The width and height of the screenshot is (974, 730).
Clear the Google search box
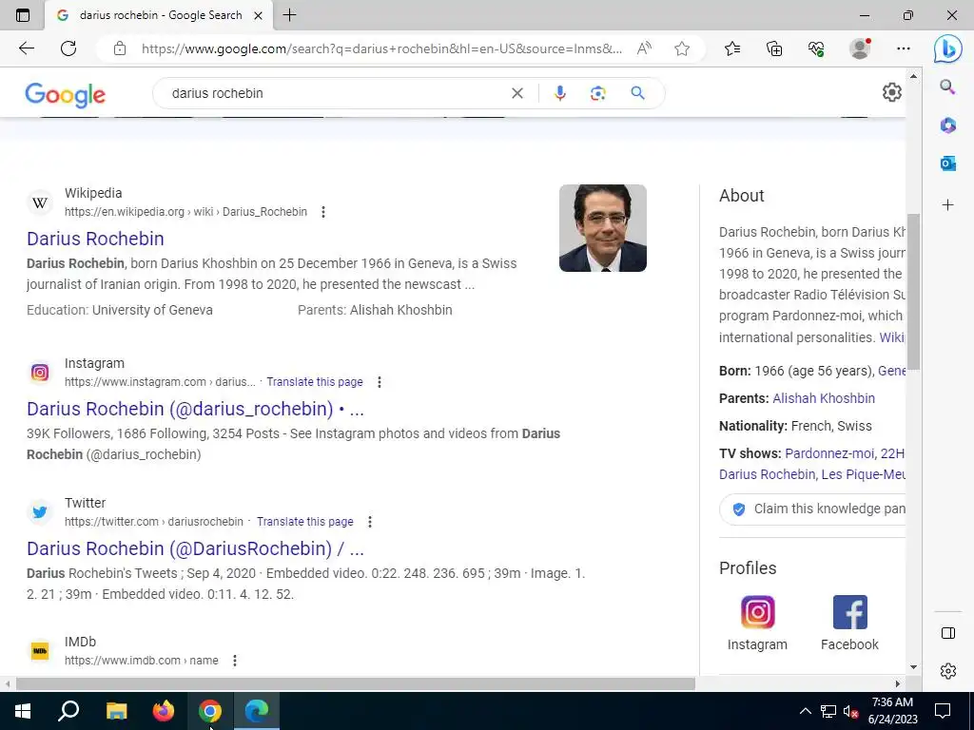point(516,93)
